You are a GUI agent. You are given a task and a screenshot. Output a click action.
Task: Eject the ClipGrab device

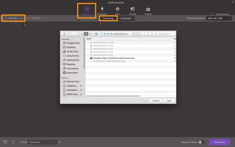(x=81, y=86)
